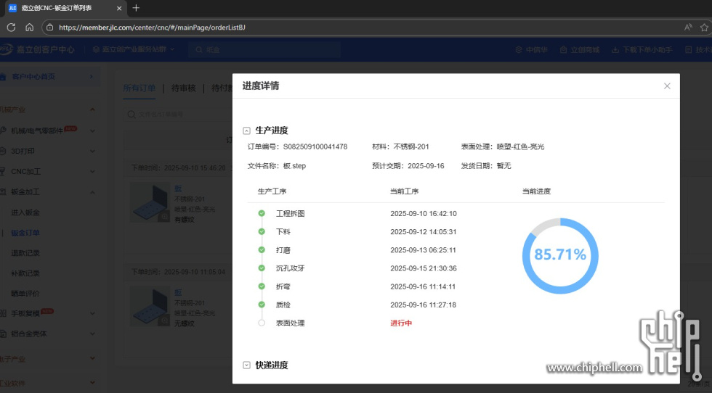Open 中信华 header link
This screenshot has height=393, width=712.
[x=531, y=50]
